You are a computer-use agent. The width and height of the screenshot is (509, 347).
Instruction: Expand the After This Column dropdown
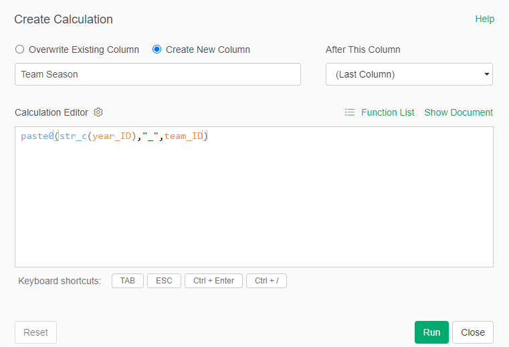[409, 74]
